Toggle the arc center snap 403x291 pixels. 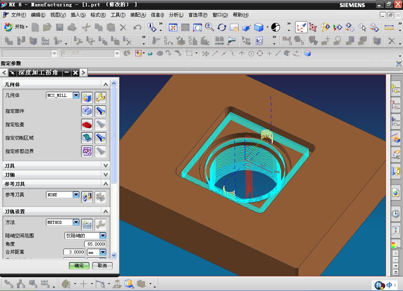(251, 54)
